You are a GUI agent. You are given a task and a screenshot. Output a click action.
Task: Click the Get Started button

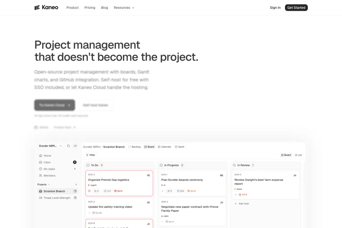coord(296,7)
